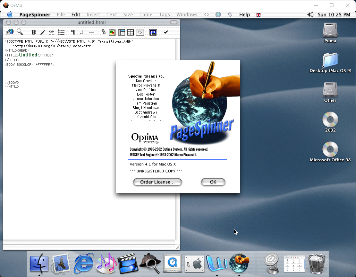This screenshot has height=277, width=356.
Task: Open the volume control in menu bar
Action: click(x=310, y=15)
